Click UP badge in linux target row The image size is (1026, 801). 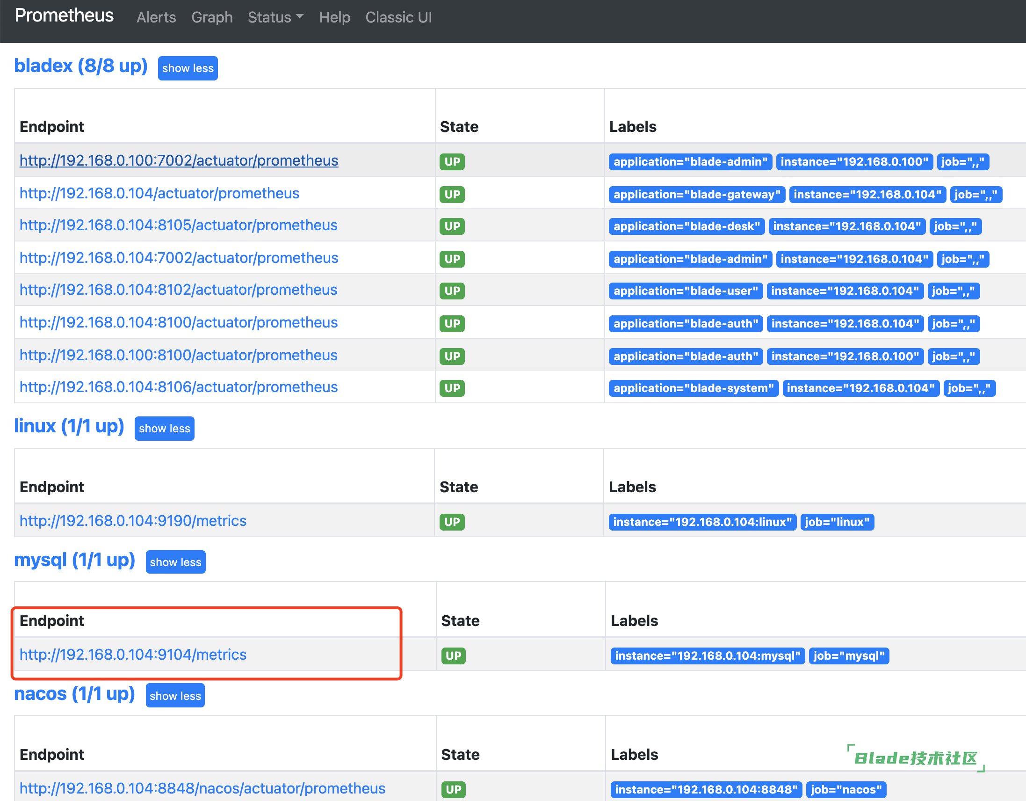(x=452, y=522)
